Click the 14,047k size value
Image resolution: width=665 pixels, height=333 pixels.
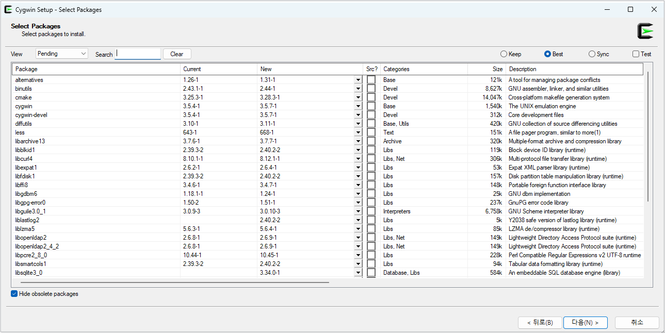(492, 97)
